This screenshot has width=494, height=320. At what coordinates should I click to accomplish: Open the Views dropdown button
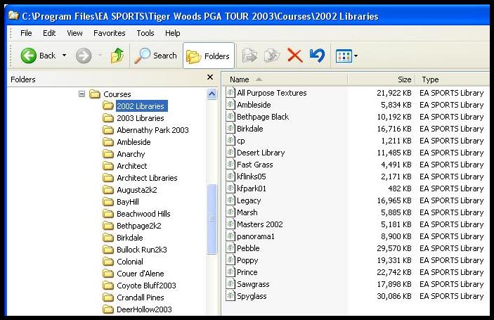[x=346, y=56]
